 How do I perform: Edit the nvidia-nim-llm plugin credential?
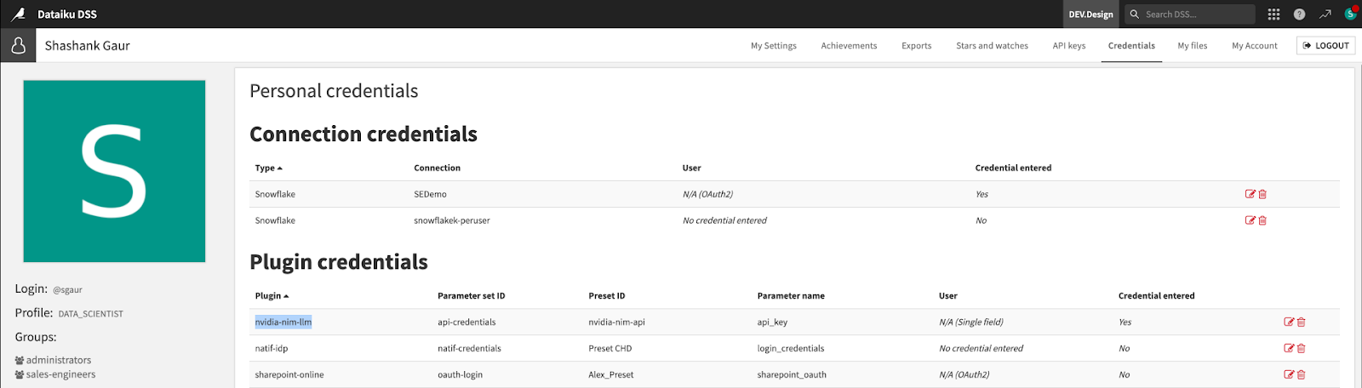(1289, 322)
